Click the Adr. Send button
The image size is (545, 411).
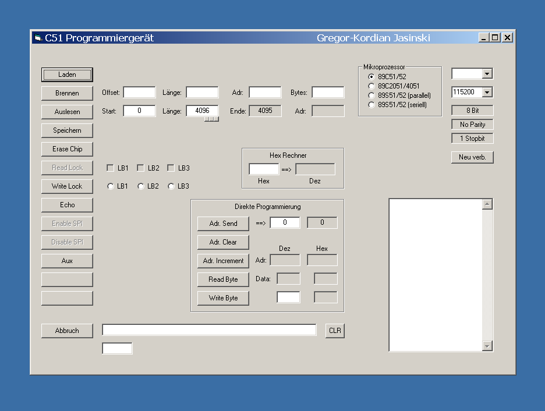tap(223, 224)
